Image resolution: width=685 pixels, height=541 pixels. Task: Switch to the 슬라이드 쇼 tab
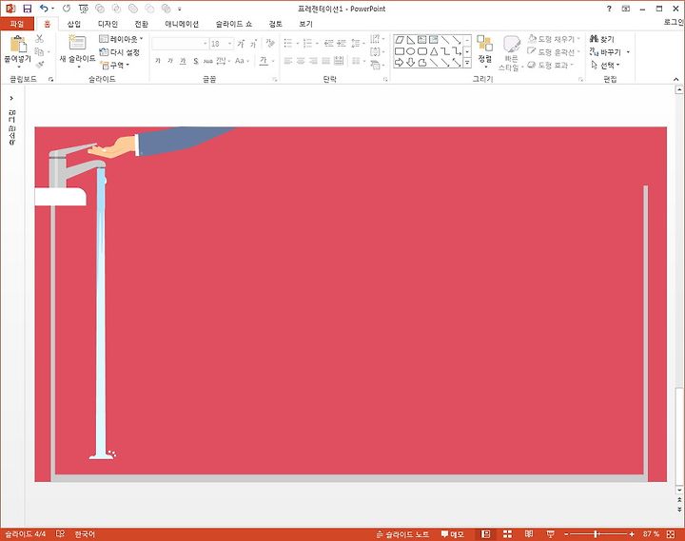[x=234, y=24]
